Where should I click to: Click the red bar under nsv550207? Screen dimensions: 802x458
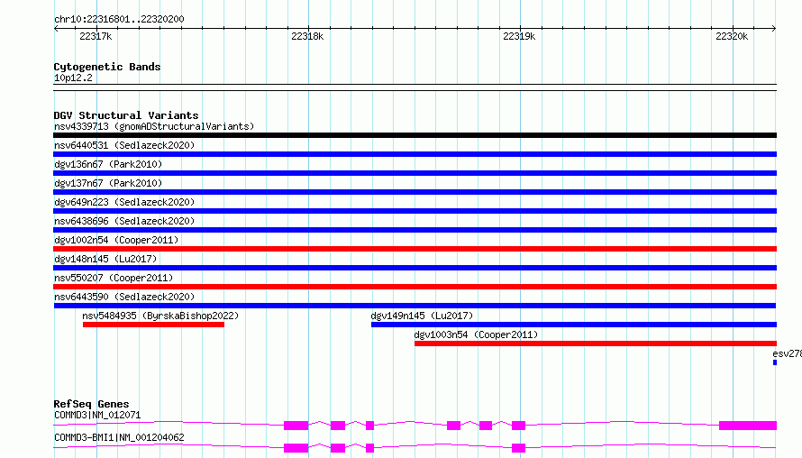pos(415,287)
